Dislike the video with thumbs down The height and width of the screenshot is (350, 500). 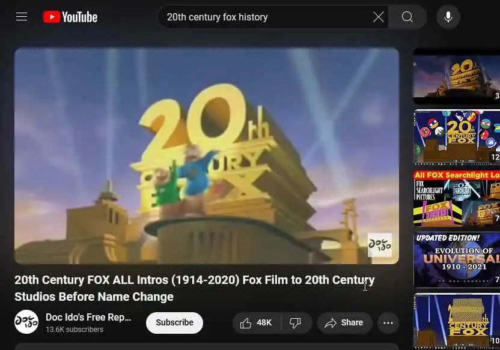pos(295,323)
